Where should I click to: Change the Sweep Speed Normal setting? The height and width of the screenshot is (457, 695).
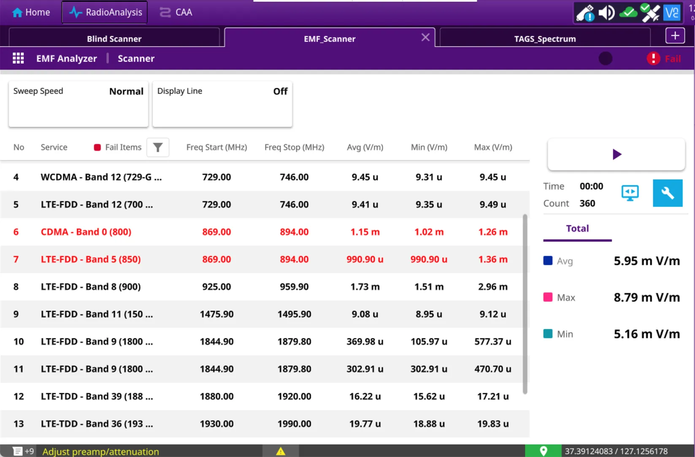pos(78,104)
